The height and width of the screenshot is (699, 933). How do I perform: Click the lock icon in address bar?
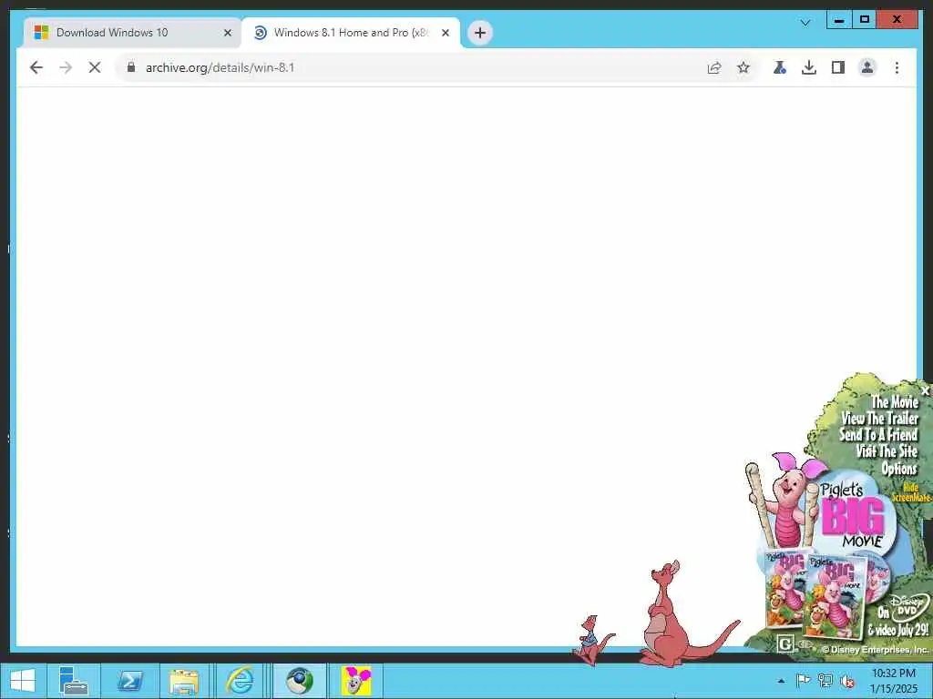[x=131, y=67]
